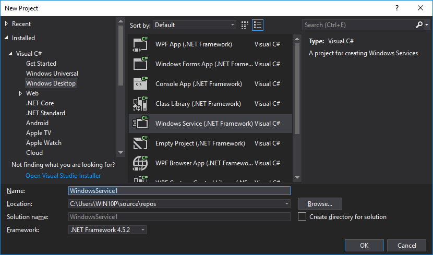Viewport: 433px width, 255px height.
Task: Click category tree scroll up arrow
Action: 121,21
